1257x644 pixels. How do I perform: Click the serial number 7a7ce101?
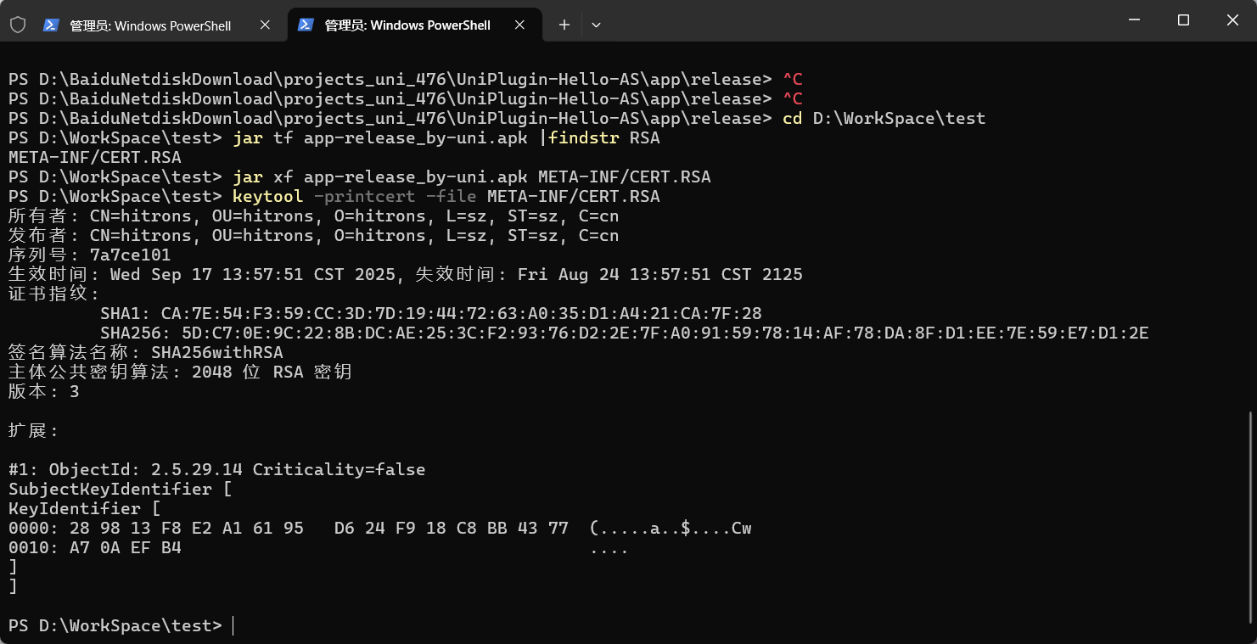click(x=130, y=255)
